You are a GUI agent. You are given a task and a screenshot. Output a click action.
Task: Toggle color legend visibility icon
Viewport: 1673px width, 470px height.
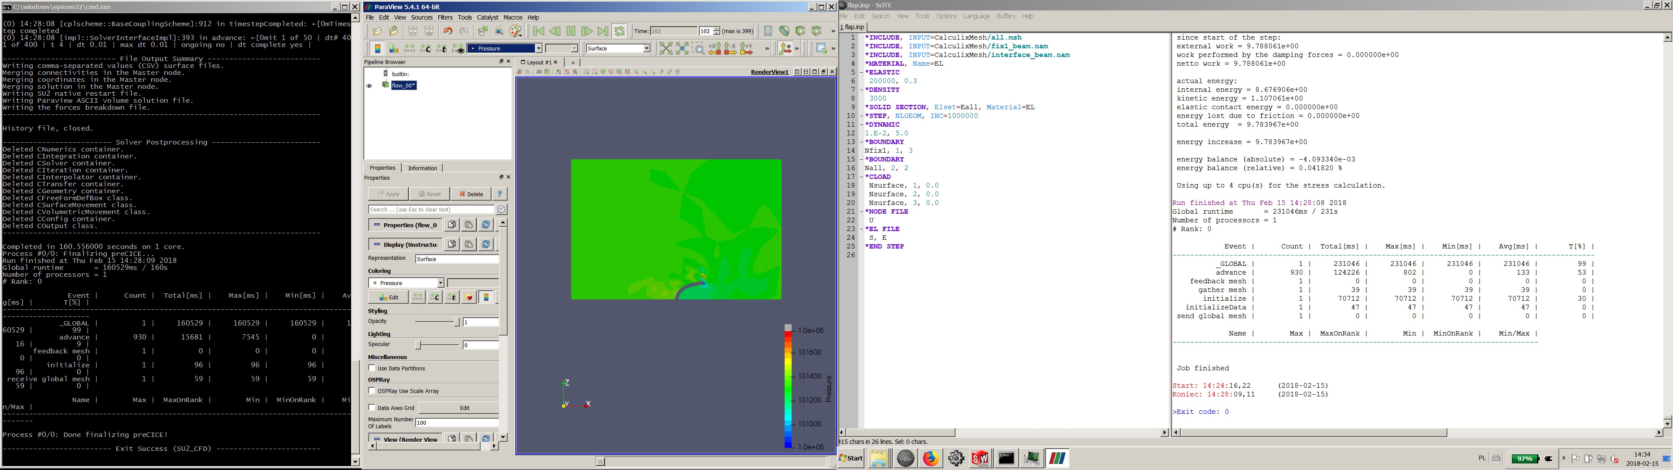(x=377, y=49)
